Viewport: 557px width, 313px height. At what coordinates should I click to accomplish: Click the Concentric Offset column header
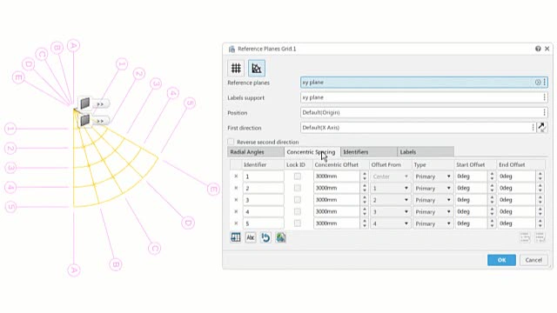[x=337, y=164]
